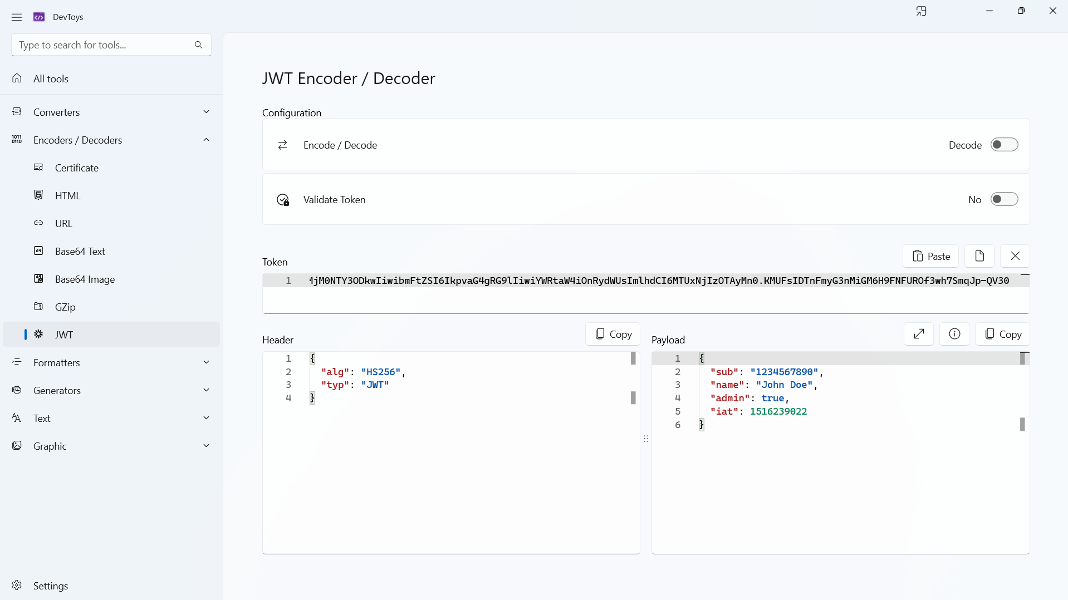Focus the tool search input field
Viewport: 1068px width, 600px height.
(103, 45)
